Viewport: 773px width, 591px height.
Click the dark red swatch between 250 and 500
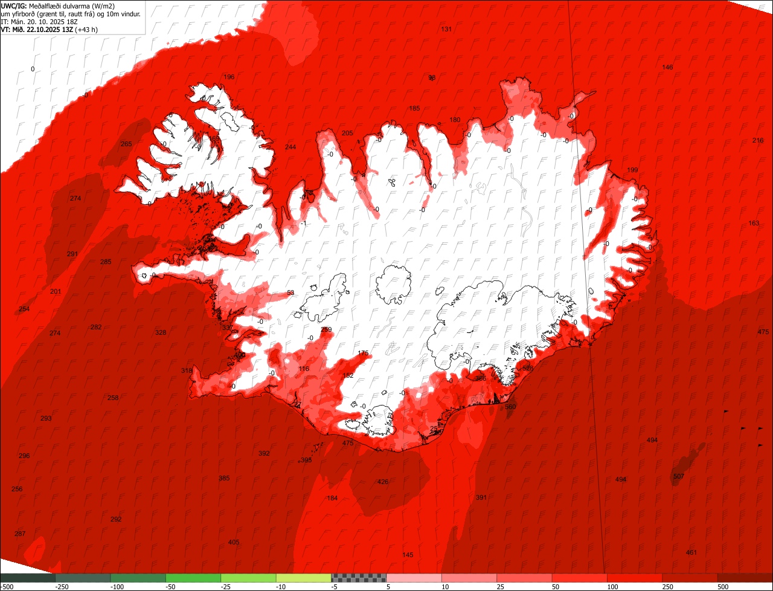point(690,578)
